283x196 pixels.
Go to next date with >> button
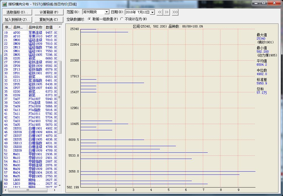point(167,12)
